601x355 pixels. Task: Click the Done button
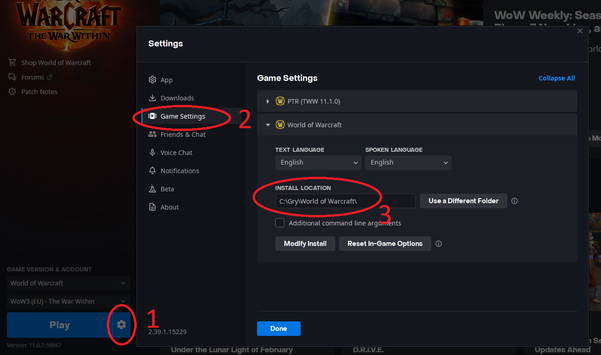278,329
